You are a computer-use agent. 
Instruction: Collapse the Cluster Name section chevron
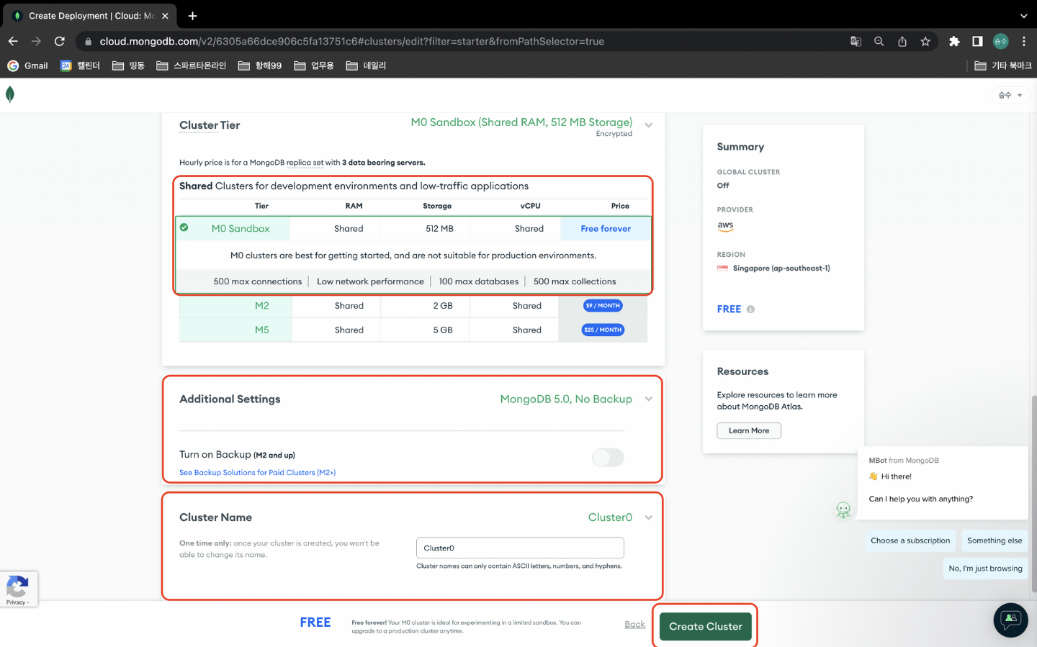pyautogui.click(x=649, y=517)
